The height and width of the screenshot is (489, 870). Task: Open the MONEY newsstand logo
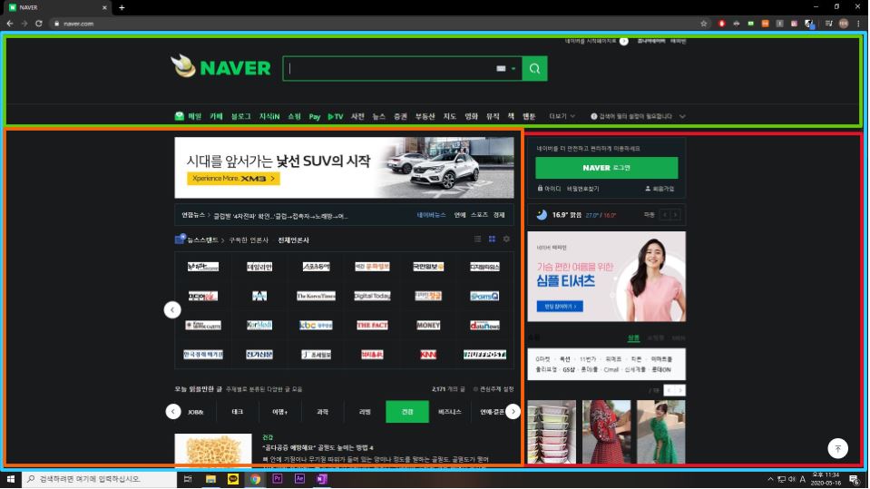click(x=428, y=326)
